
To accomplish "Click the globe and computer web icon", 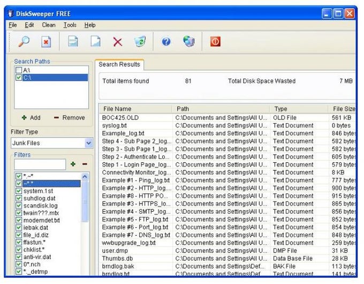I will 189,42.
